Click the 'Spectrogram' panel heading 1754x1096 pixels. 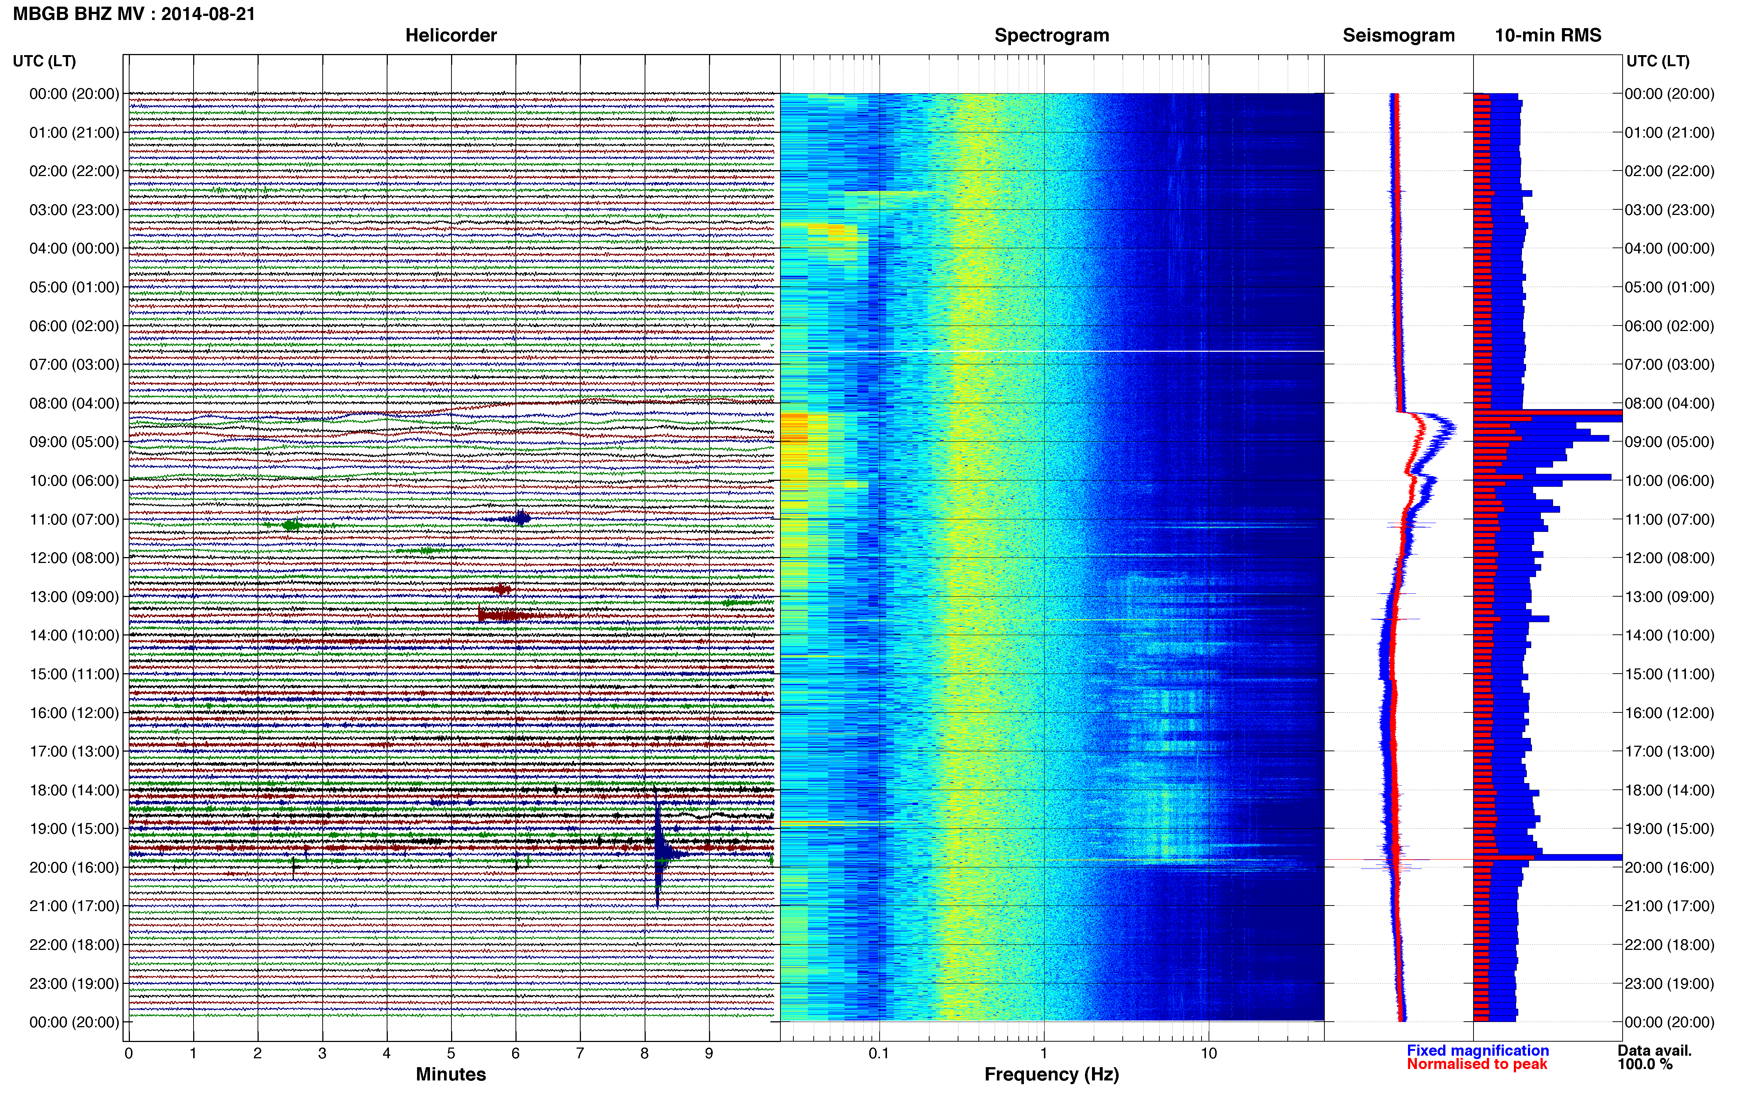(1051, 36)
